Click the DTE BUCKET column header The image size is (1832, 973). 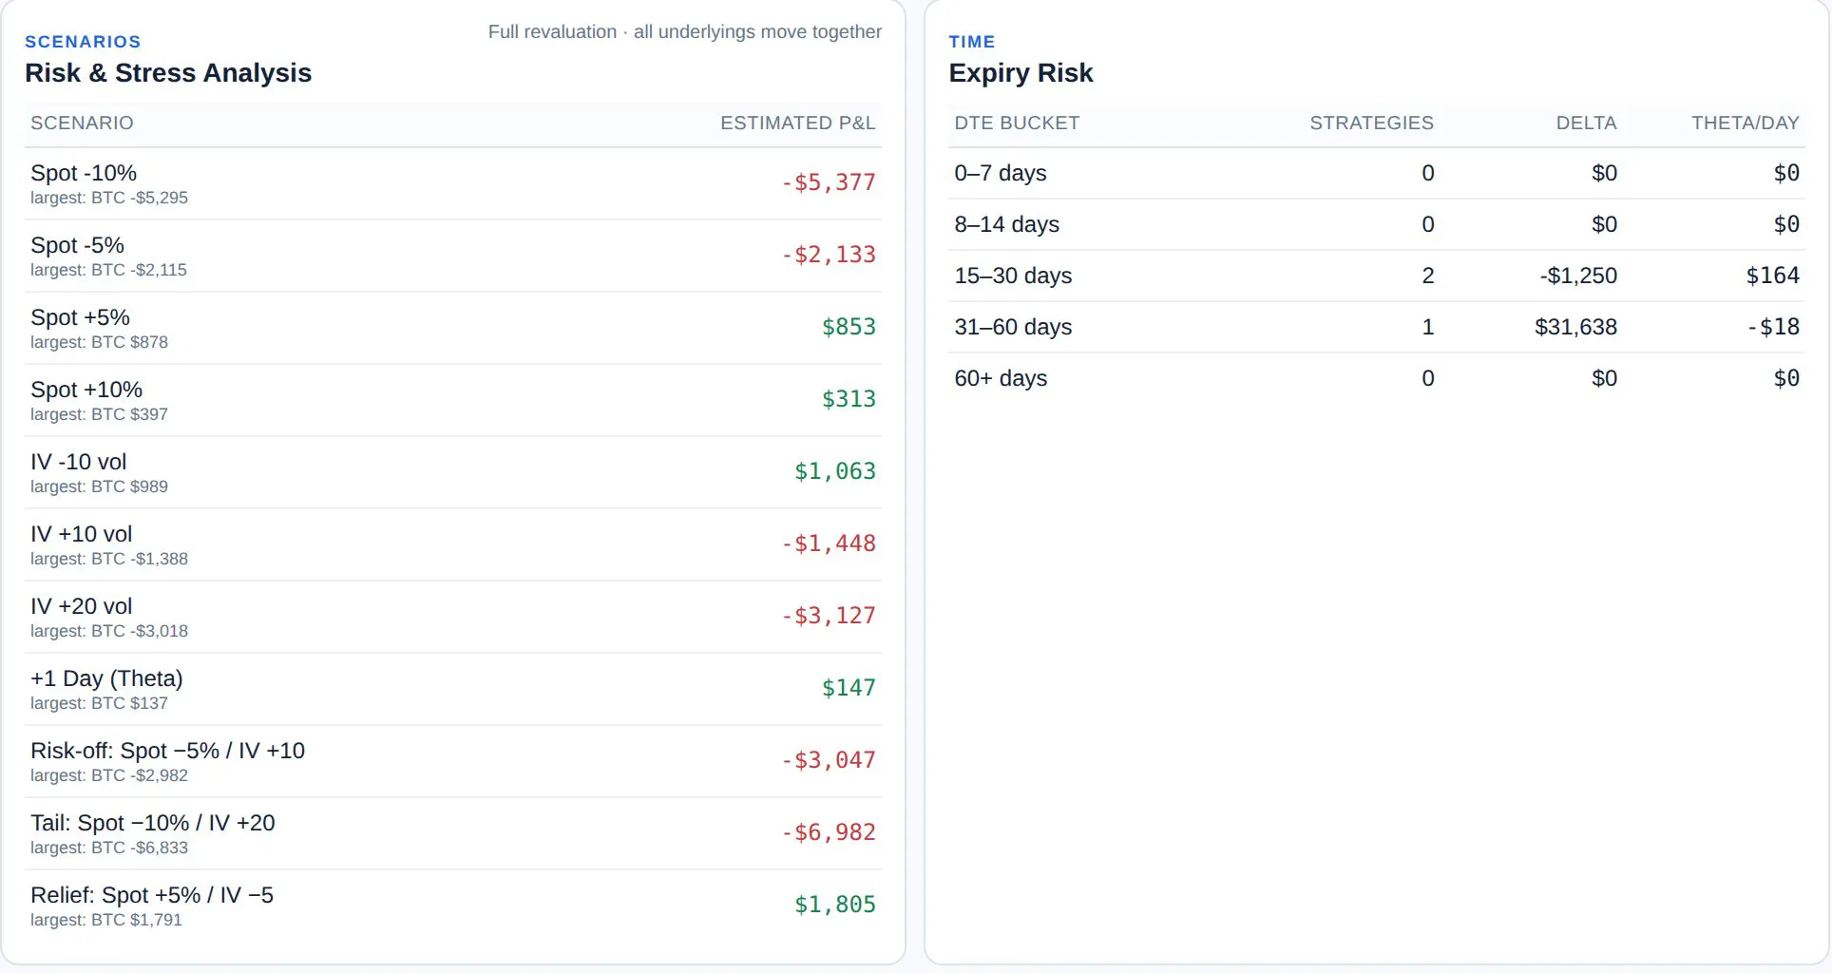pyautogui.click(x=1017, y=123)
